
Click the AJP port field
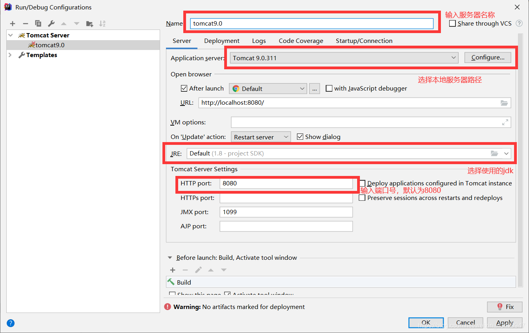pos(286,226)
